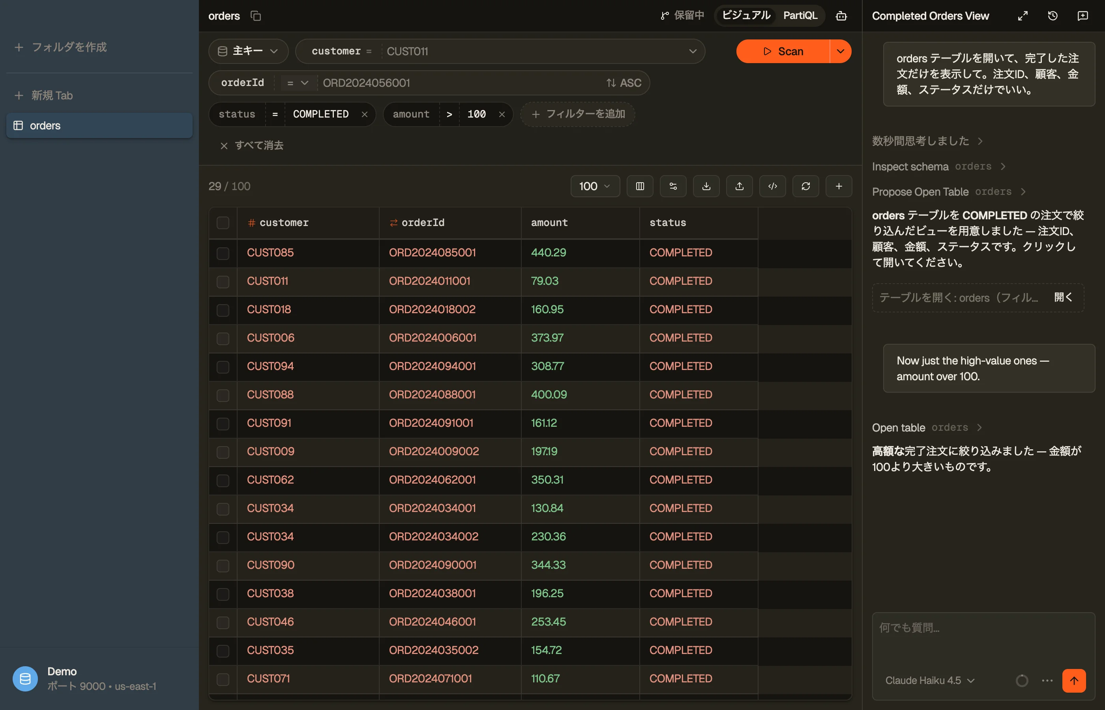The image size is (1105, 710).
Task: Expand Open table orders step
Action: pyautogui.click(x=927, y=428)
